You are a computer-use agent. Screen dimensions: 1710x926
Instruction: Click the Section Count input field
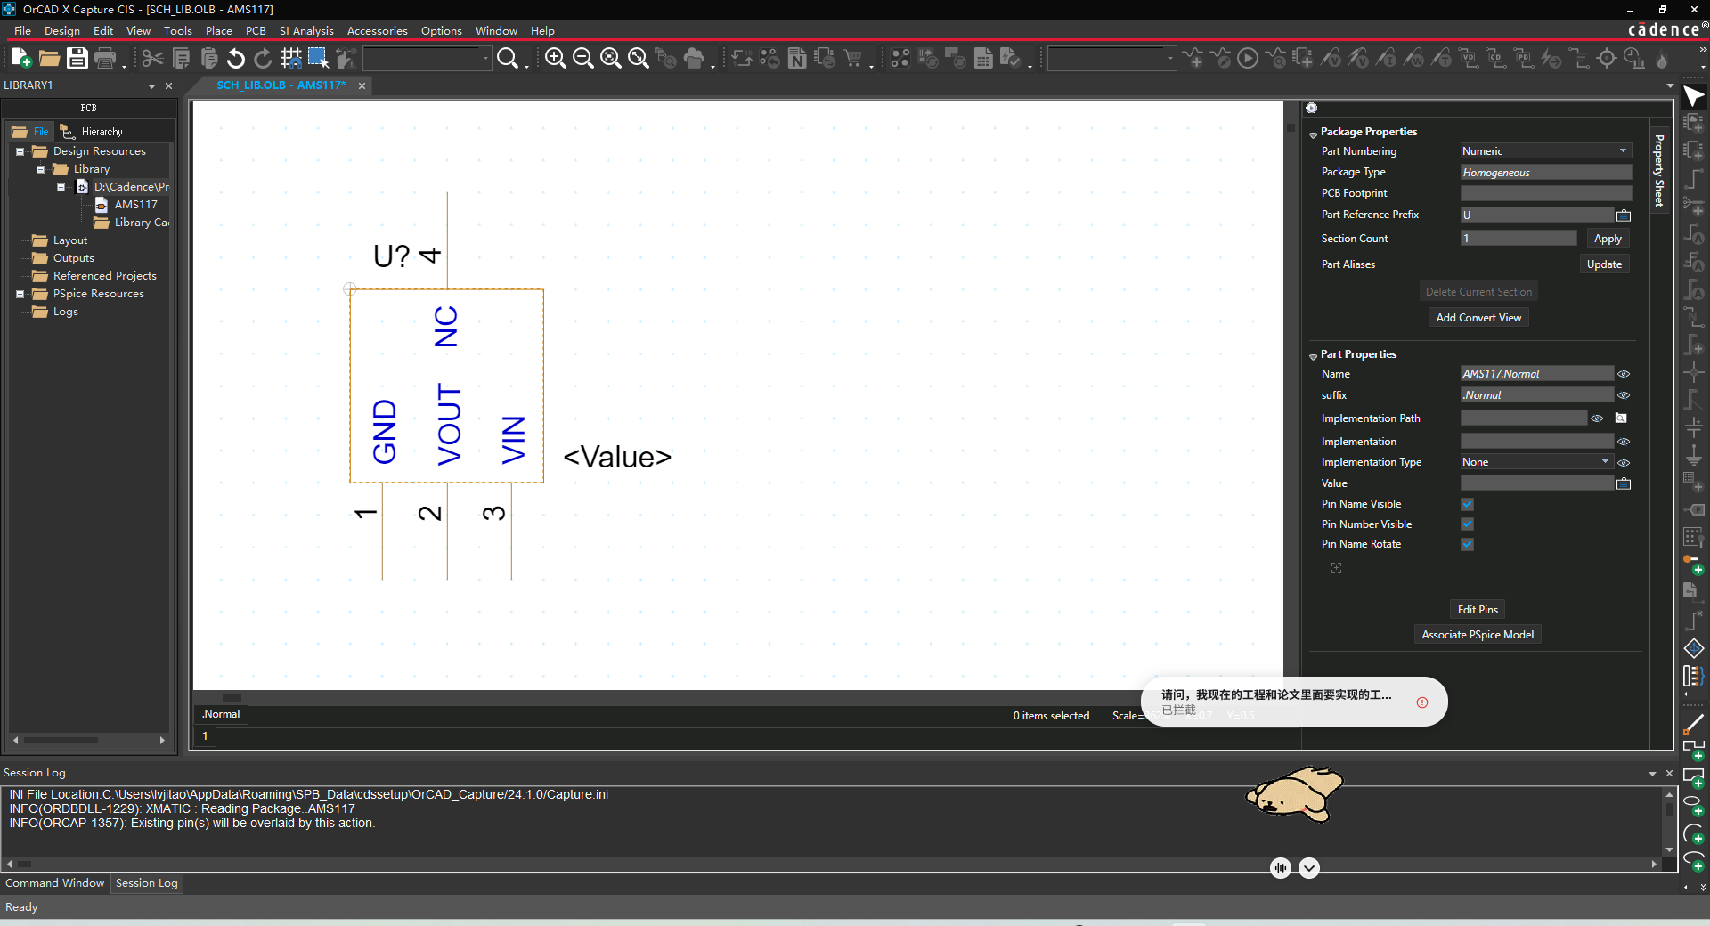(x=1519, y=239)
